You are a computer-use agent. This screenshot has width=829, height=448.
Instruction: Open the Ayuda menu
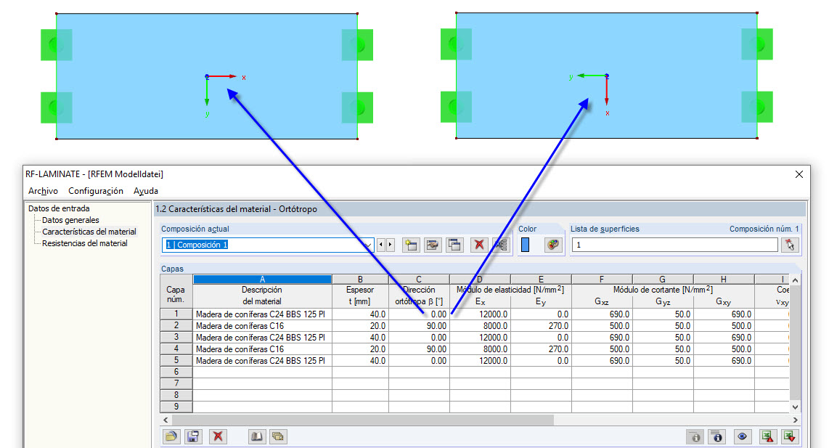(x=145, y=191)
